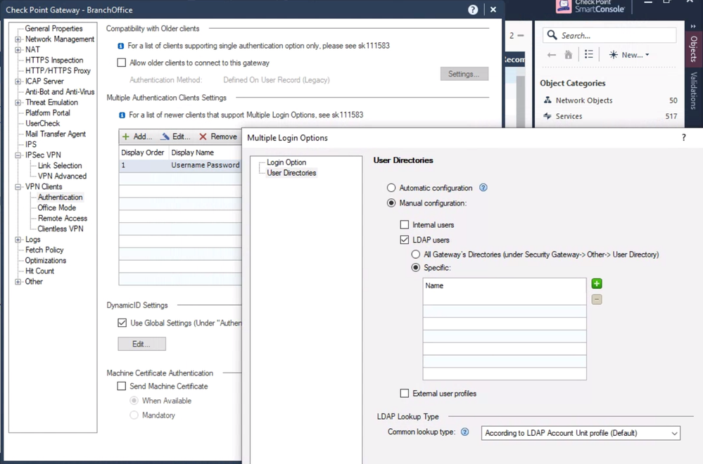Click Edit under DynamicID Settings

[x=141, y=344]
